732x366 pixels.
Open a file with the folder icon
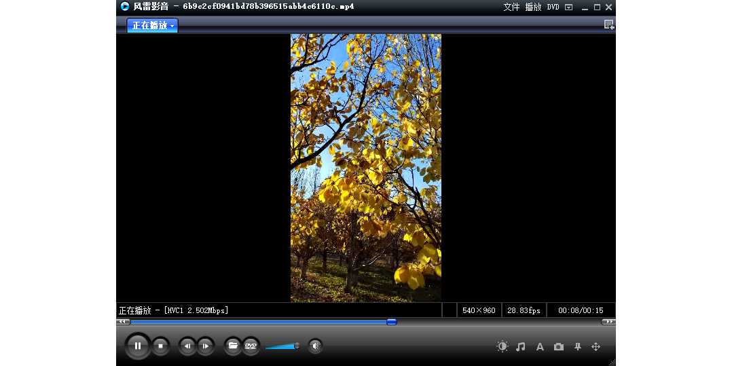(233, 346)
